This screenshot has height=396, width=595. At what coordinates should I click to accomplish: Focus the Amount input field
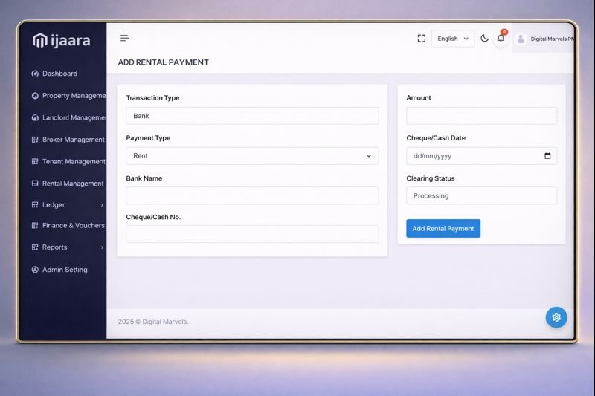(481, 116)
